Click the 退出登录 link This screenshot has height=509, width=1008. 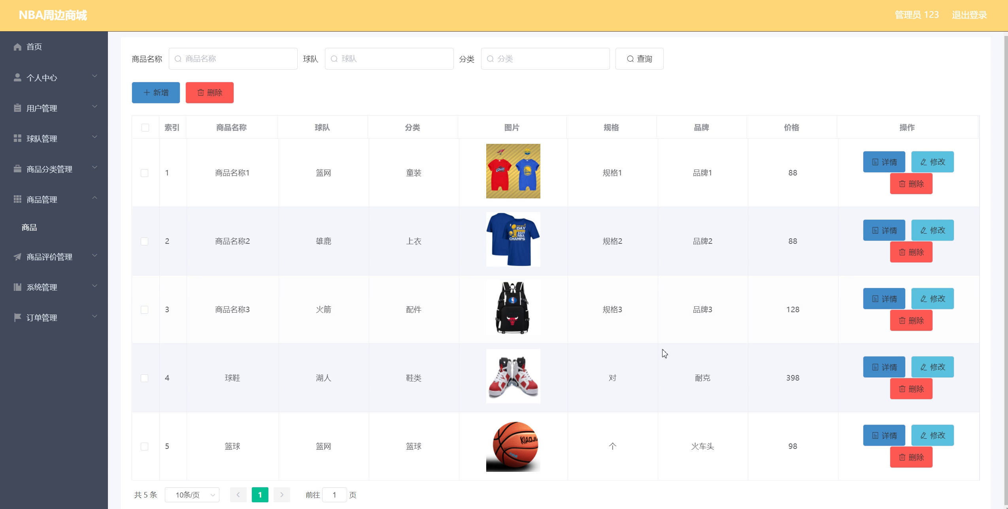(x=969, y=15)
